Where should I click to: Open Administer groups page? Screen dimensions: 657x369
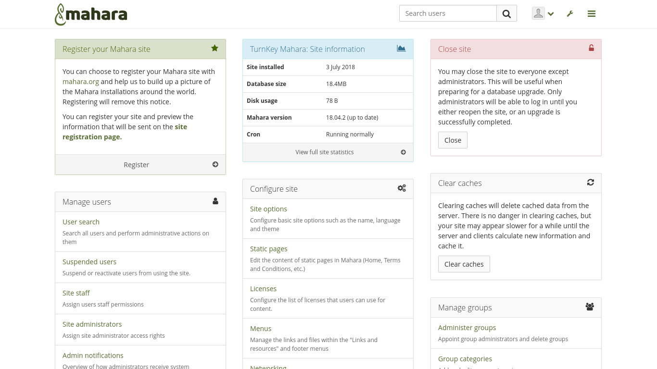tap(467, 328)
